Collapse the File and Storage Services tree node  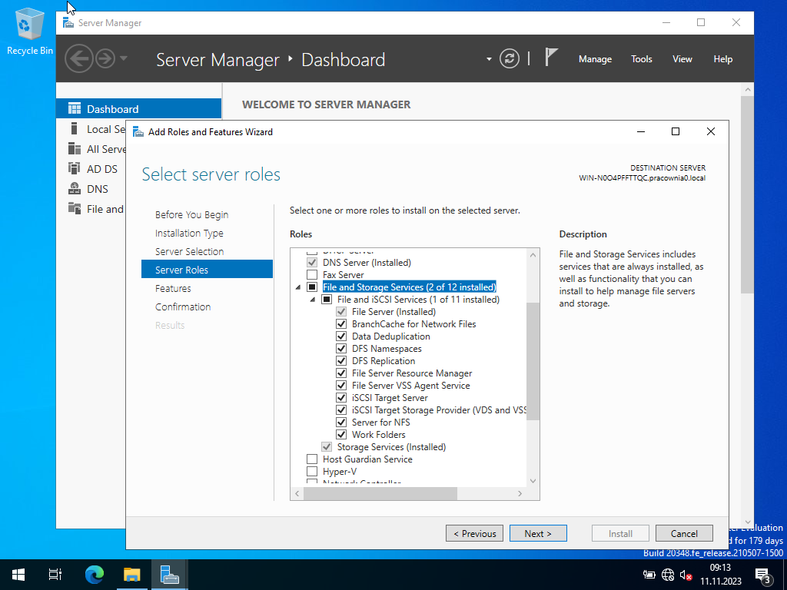click(298, 287)
